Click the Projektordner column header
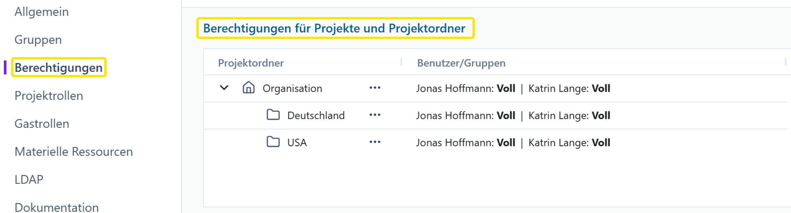Image resolution: width=791 pixels, height=213 pixels. [x=250, y=63]
